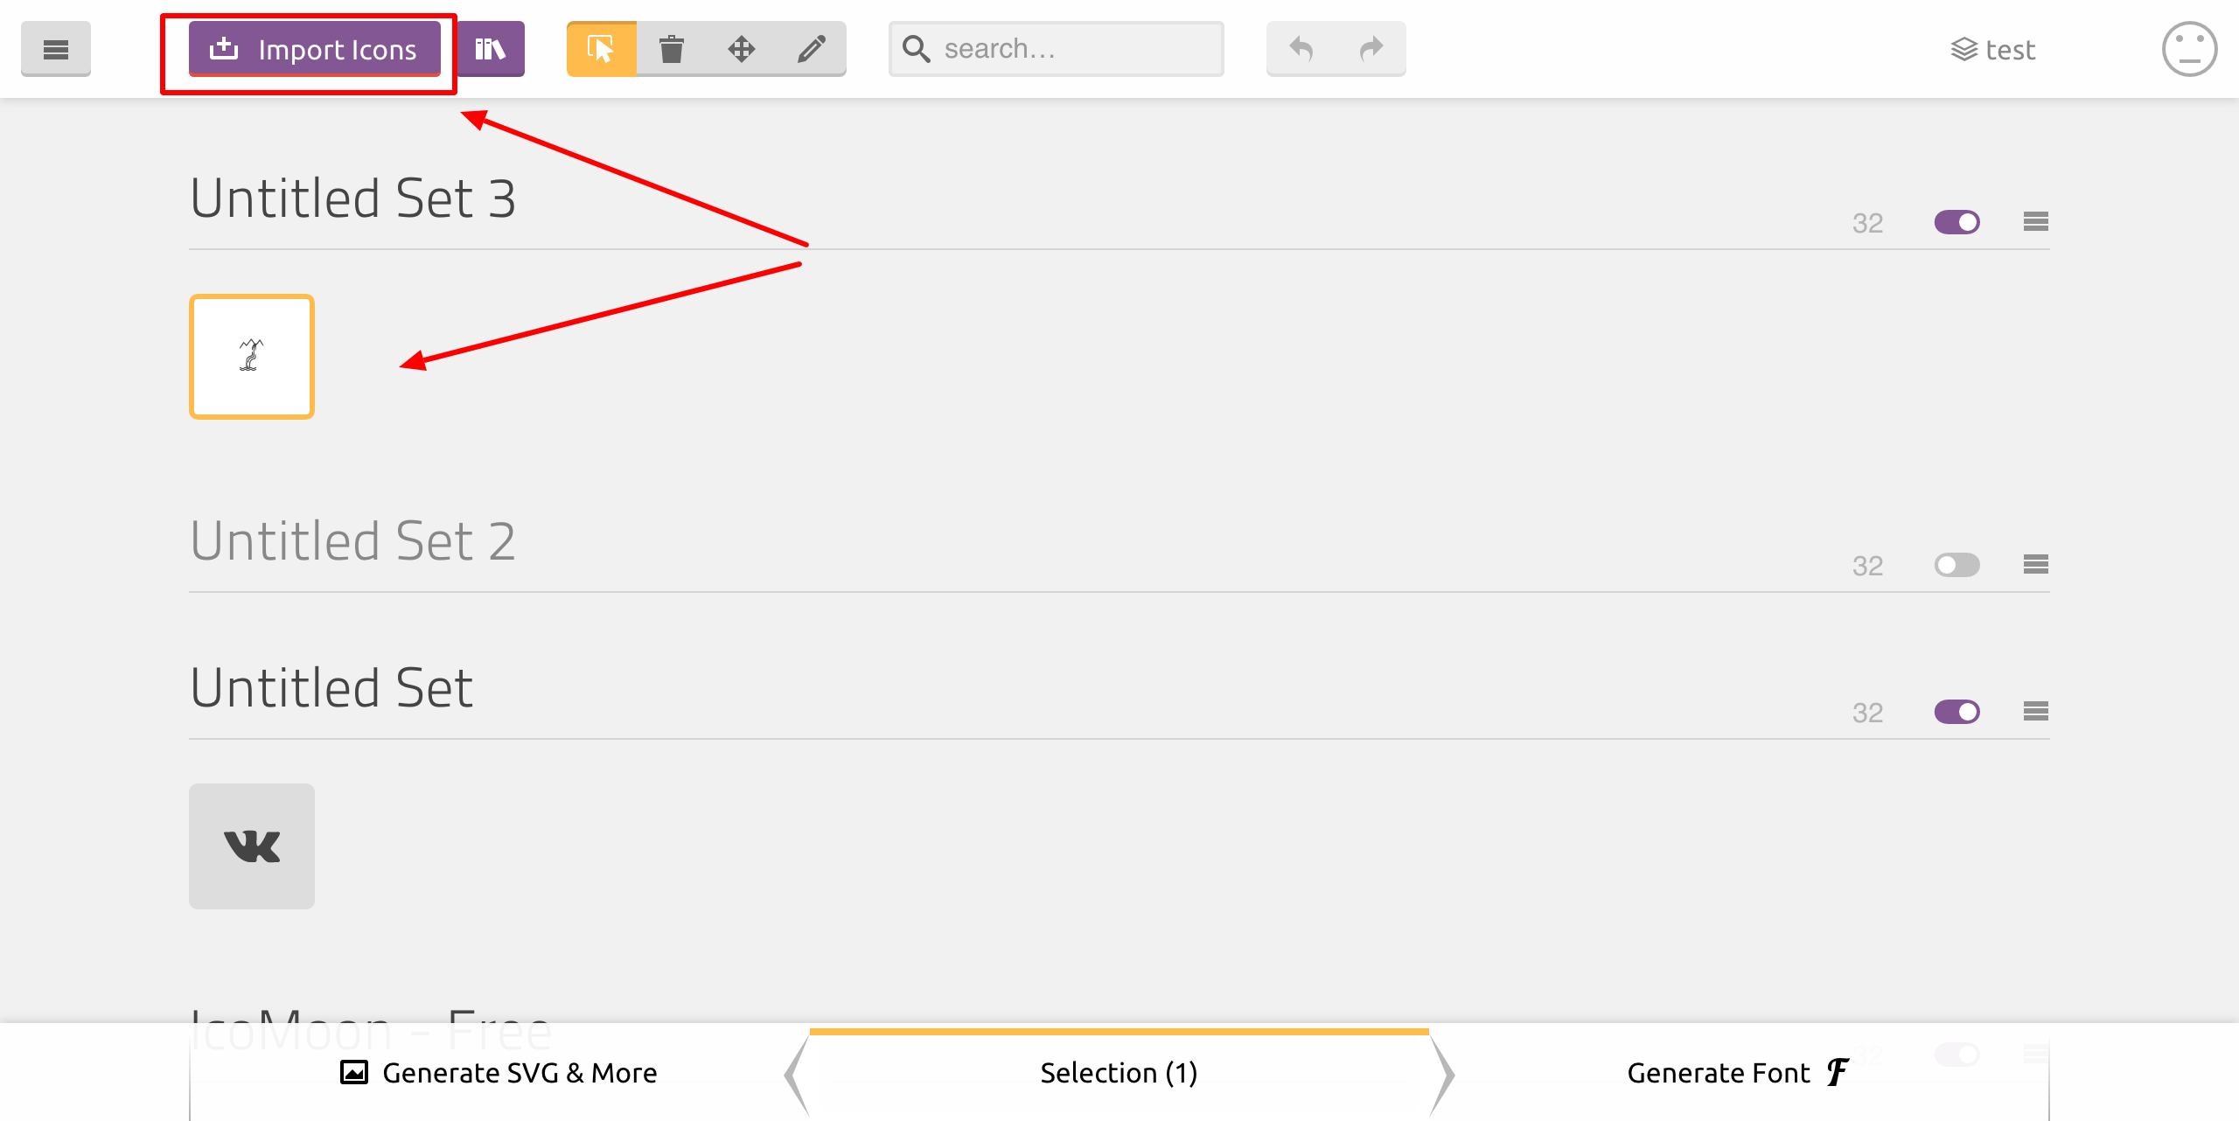Enable the Untitled Set 2 switch
2239x1121 pixels.
(1957, 565)
